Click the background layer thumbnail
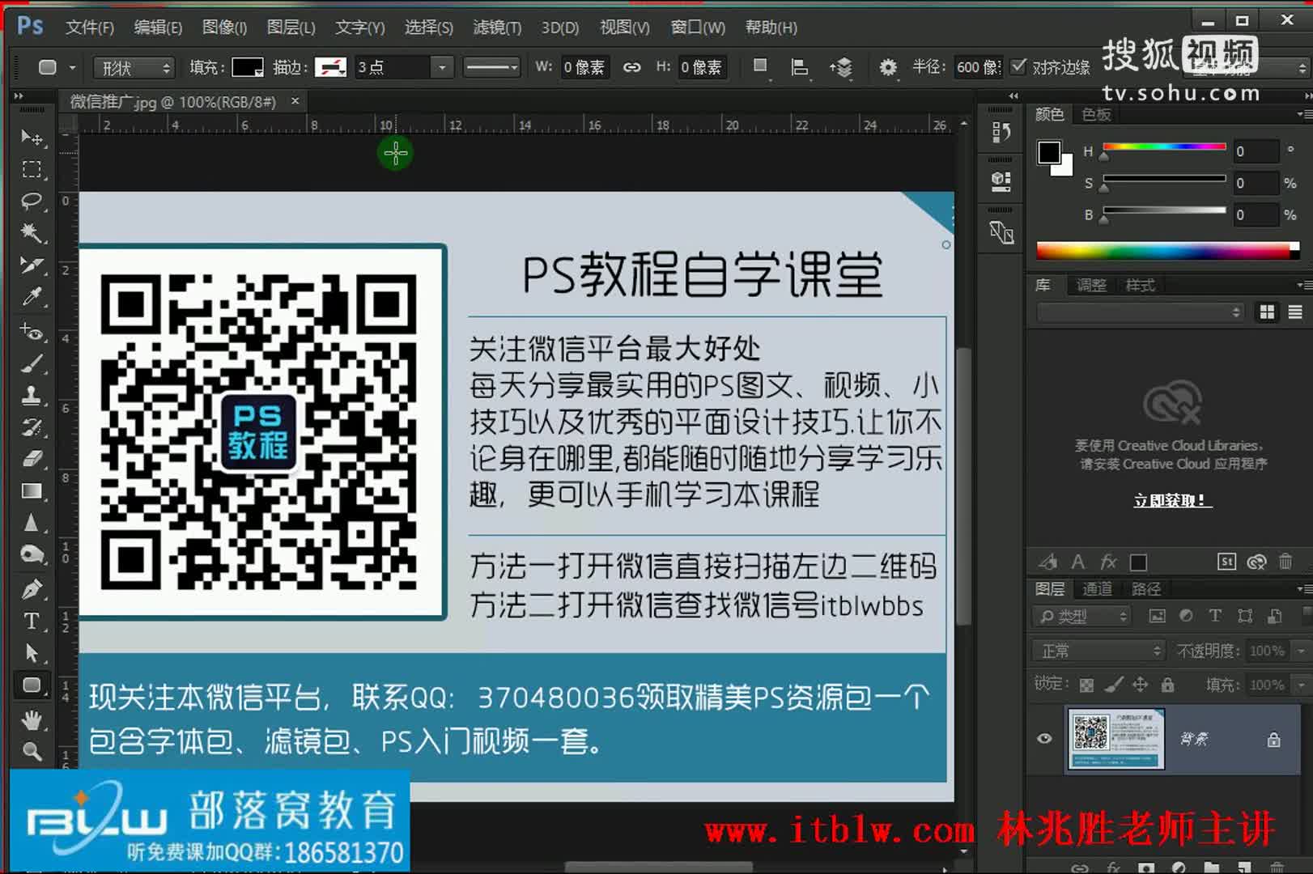1313x874 pixels. click(1115, 738)
